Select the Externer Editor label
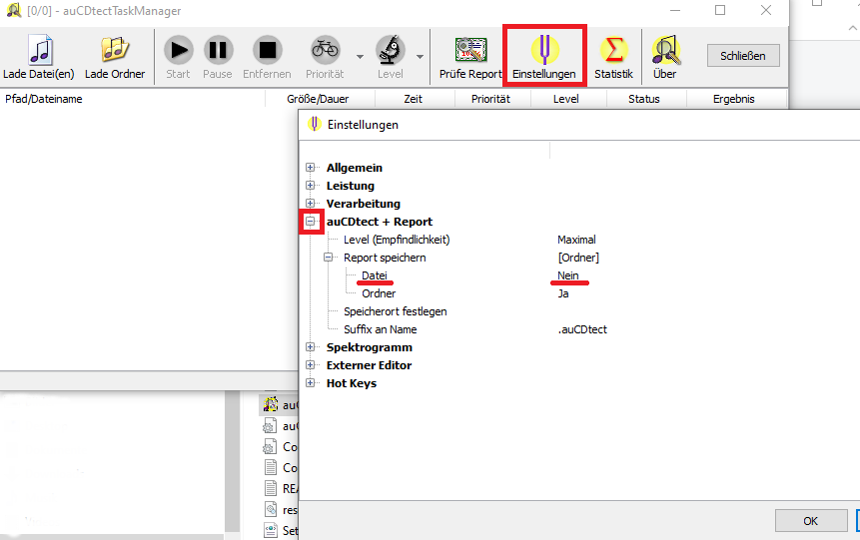The image size is (860, 540). (x=370, y=365)
